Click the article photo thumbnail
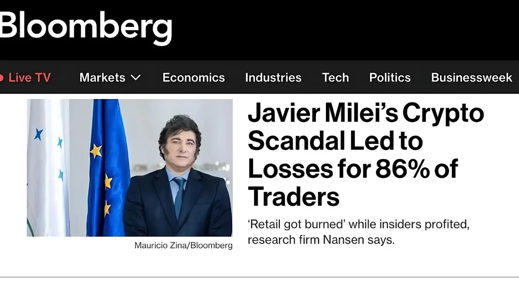519x284 pixels. pos(130,168)
